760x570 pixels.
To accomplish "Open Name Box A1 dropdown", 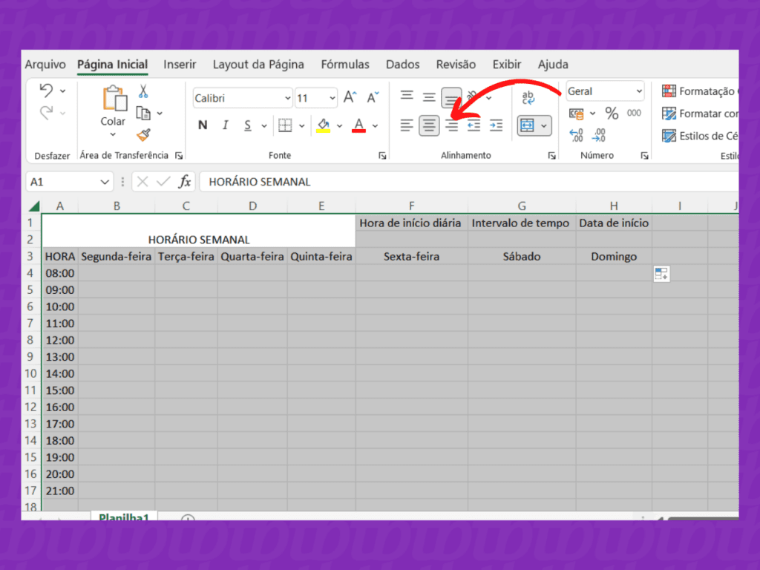I will [105, 182].
